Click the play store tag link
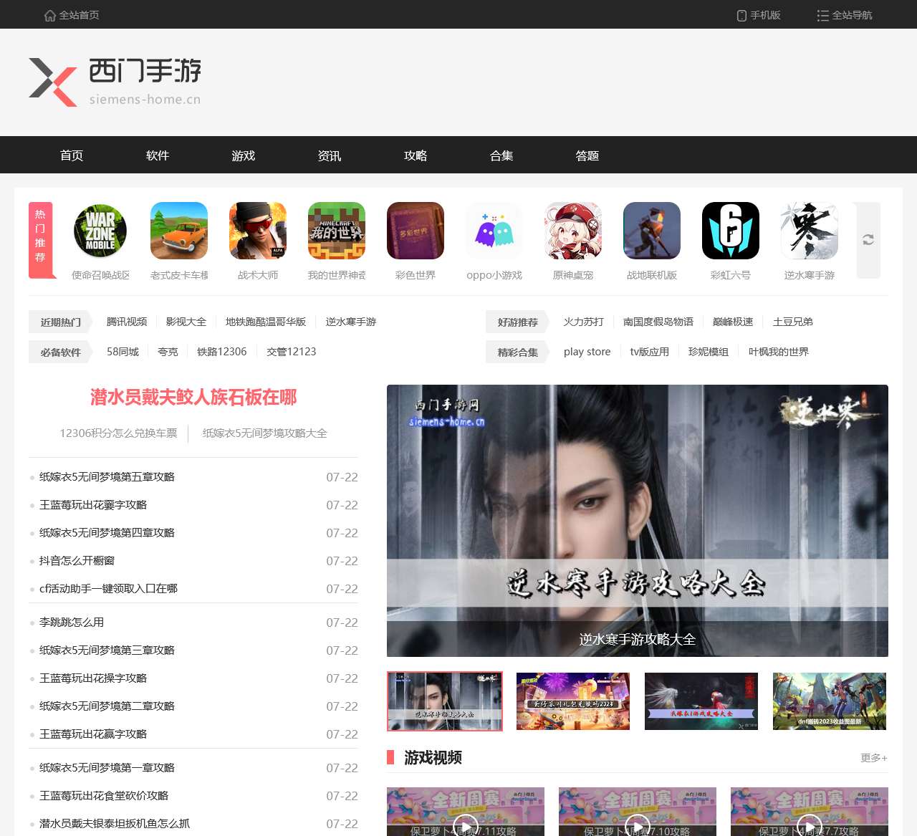The image size is (917, 836). click(x=586, y=352)
